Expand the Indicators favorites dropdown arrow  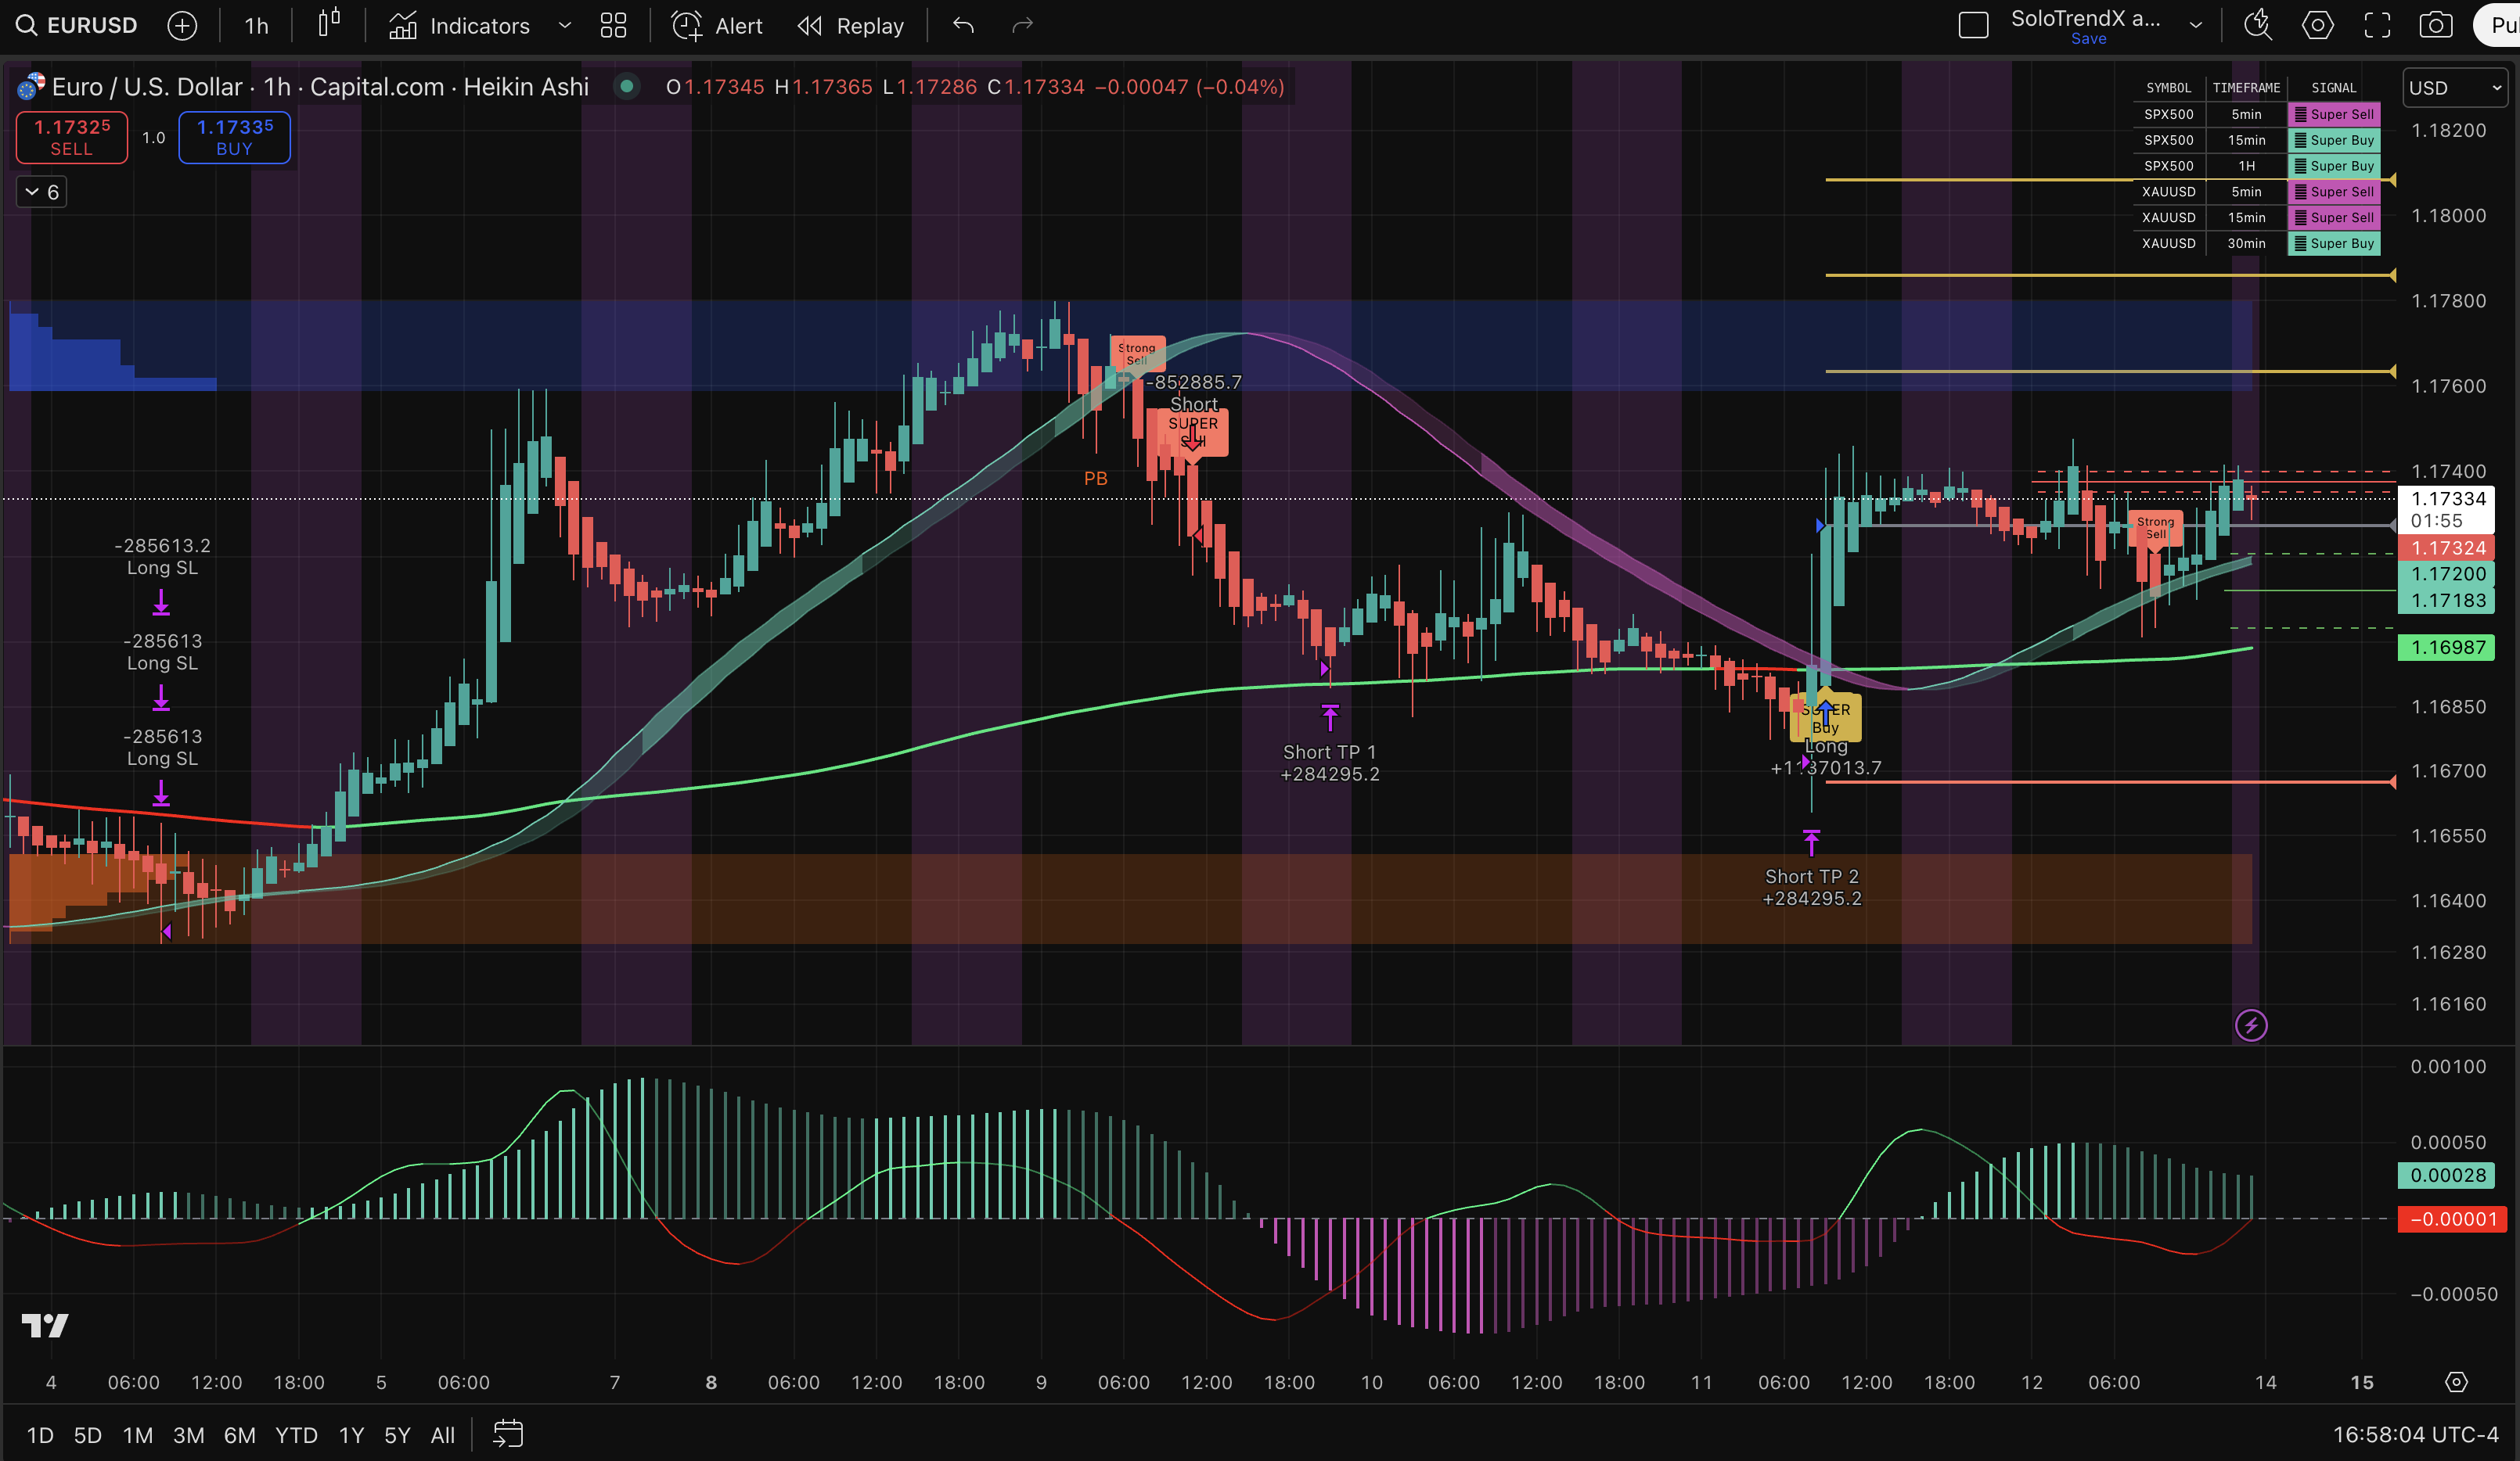pos(565,26)
